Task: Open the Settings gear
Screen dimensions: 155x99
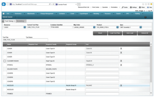Action: pyautogui.click(x=133, y=7)
